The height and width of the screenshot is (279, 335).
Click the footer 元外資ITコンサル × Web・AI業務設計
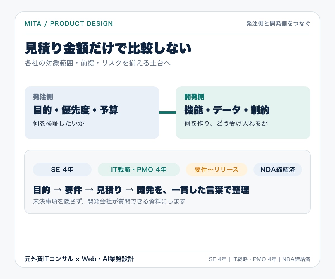point(79,259)
